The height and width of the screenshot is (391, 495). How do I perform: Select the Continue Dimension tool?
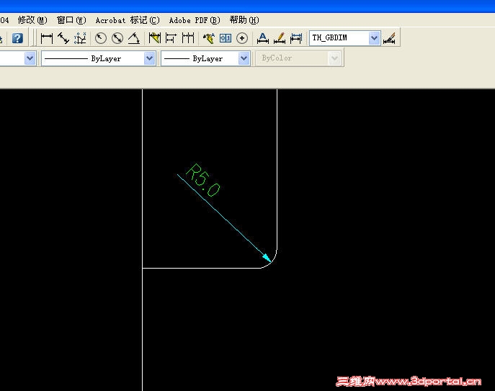188,38
